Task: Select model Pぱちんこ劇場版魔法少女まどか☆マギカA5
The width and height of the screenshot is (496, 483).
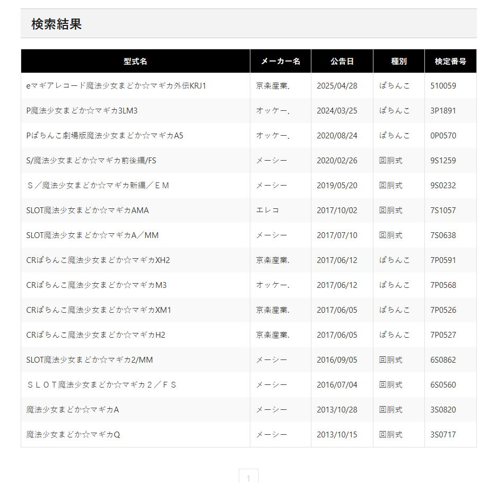Action: (105, 136)
